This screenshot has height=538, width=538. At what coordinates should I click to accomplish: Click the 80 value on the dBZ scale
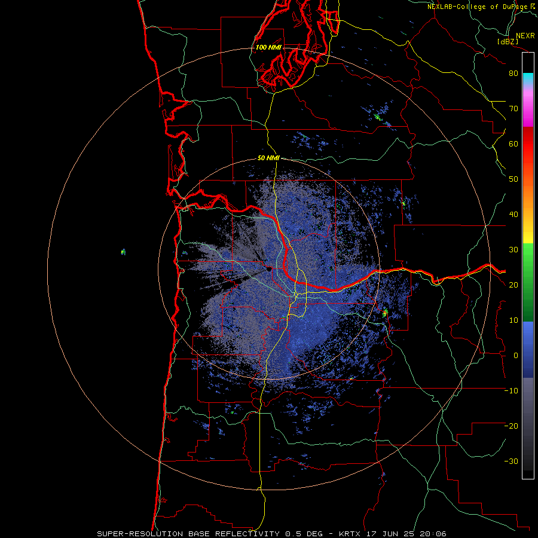pos(513,74)
